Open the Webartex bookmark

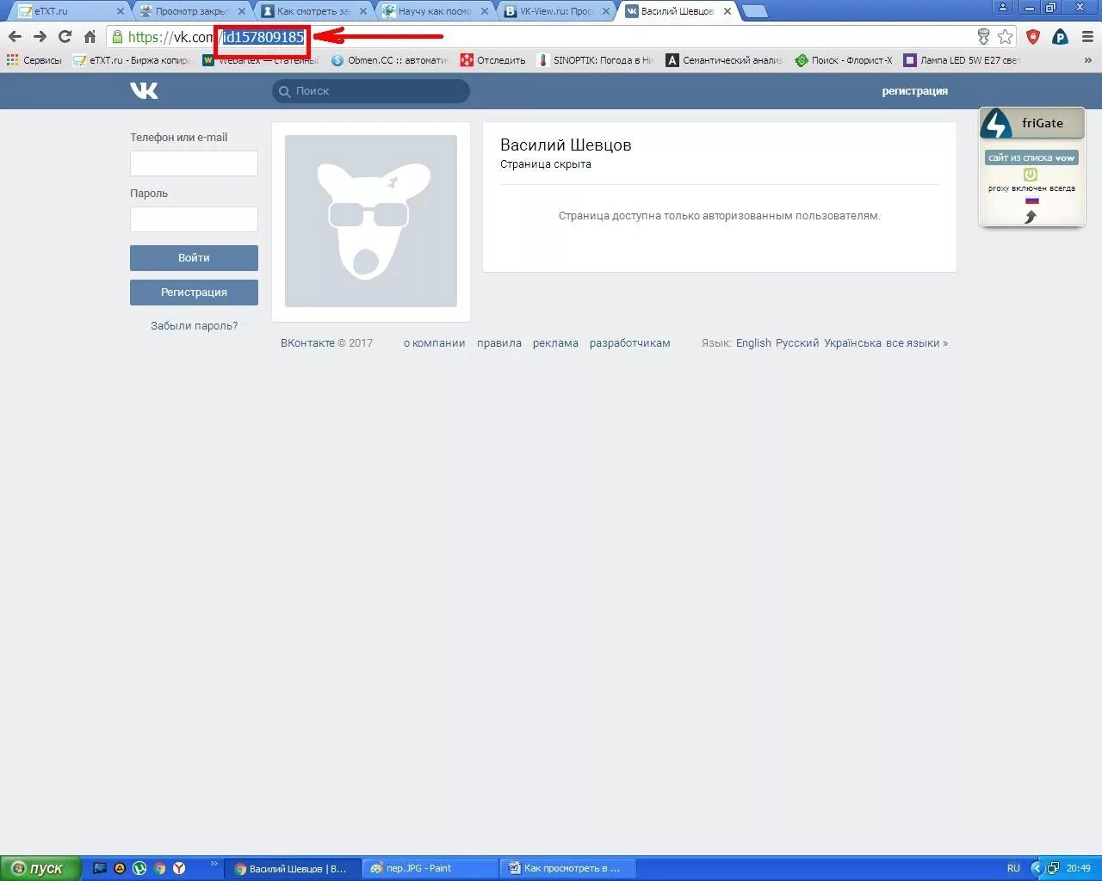pos(260,62)
